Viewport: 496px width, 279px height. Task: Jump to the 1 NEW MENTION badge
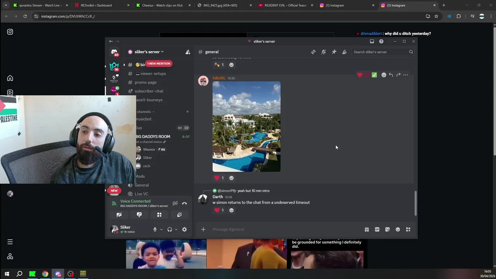tap(158, 64)
